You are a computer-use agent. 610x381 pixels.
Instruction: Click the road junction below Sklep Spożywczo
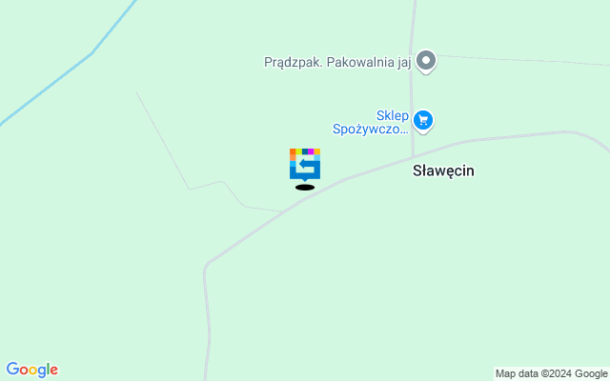coord(413,156)
